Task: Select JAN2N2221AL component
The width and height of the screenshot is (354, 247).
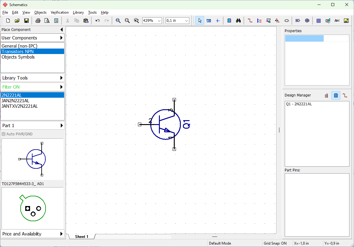Action: [33, 100]
